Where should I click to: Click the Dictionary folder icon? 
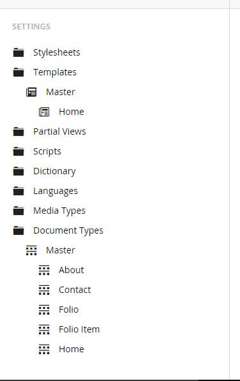[x=19, y=171]
